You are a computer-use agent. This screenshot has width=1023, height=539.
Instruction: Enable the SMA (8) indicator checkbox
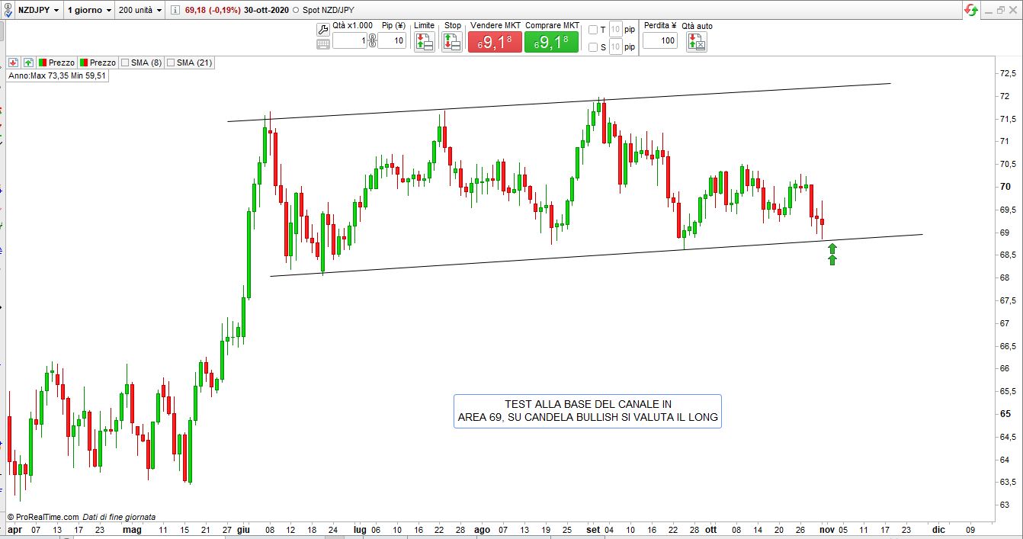point(125,63)
